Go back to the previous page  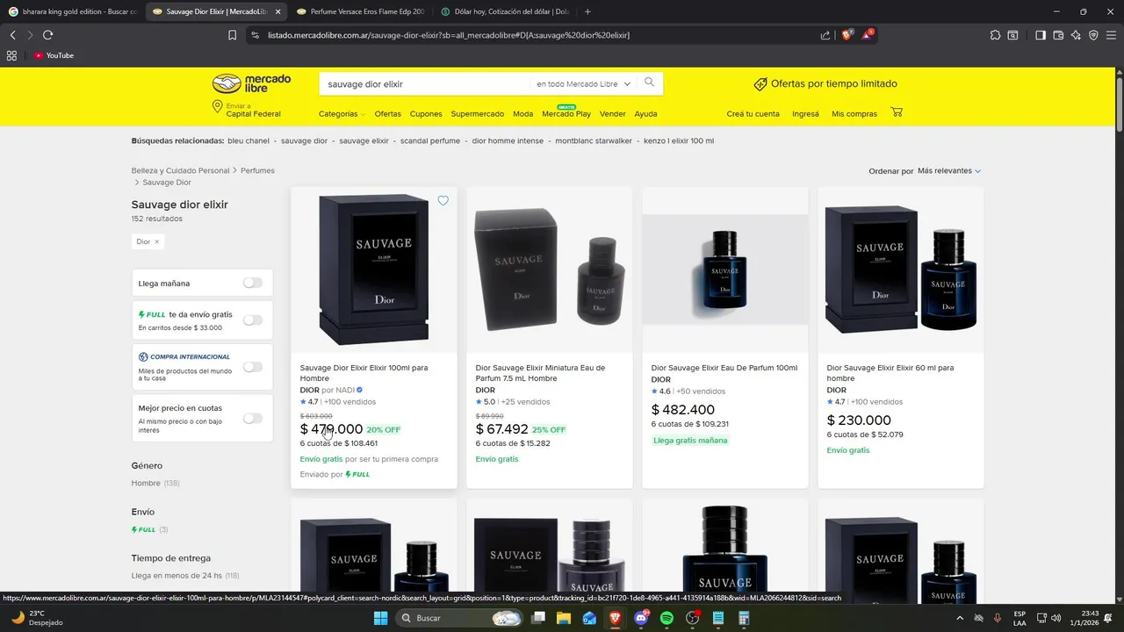click(12, 35)
